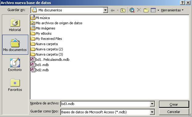Click the Mi música folder icon
Viewport: 192px width, 117px height.
point(33,18)
